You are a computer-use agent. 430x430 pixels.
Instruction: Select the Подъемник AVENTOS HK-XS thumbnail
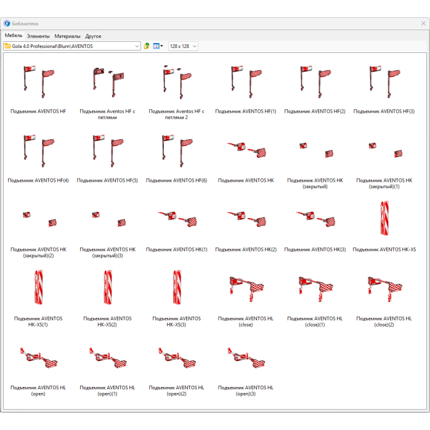click(384, 219)
